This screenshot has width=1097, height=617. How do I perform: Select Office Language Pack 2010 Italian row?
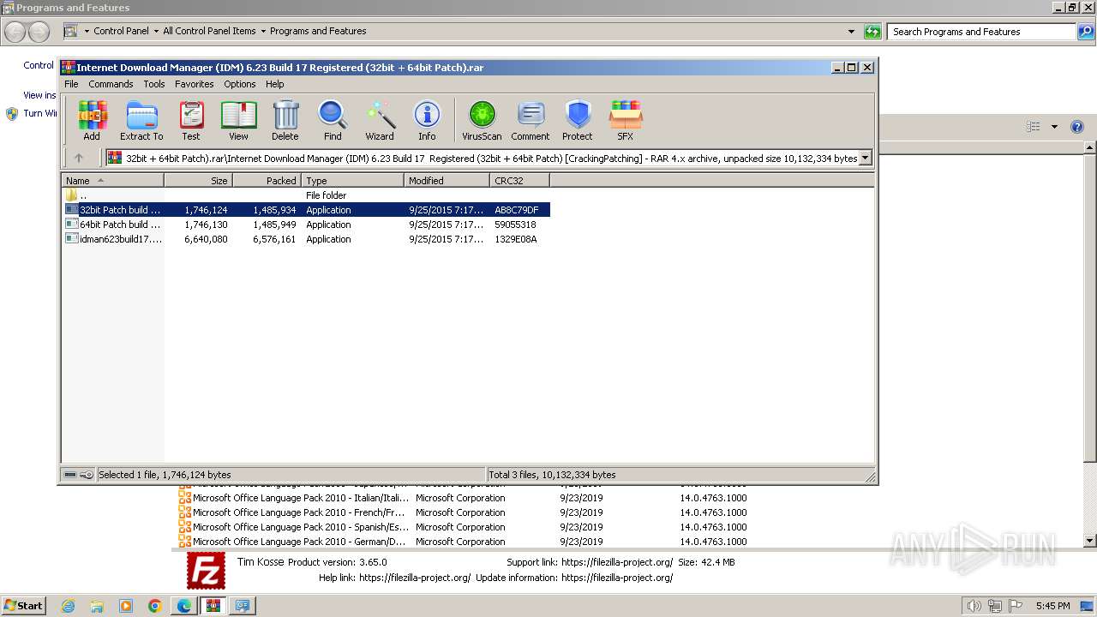(463, 498)
